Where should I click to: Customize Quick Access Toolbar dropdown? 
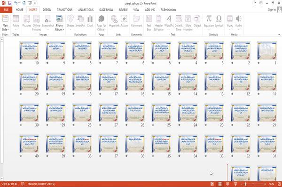click(x=35, y=3)
